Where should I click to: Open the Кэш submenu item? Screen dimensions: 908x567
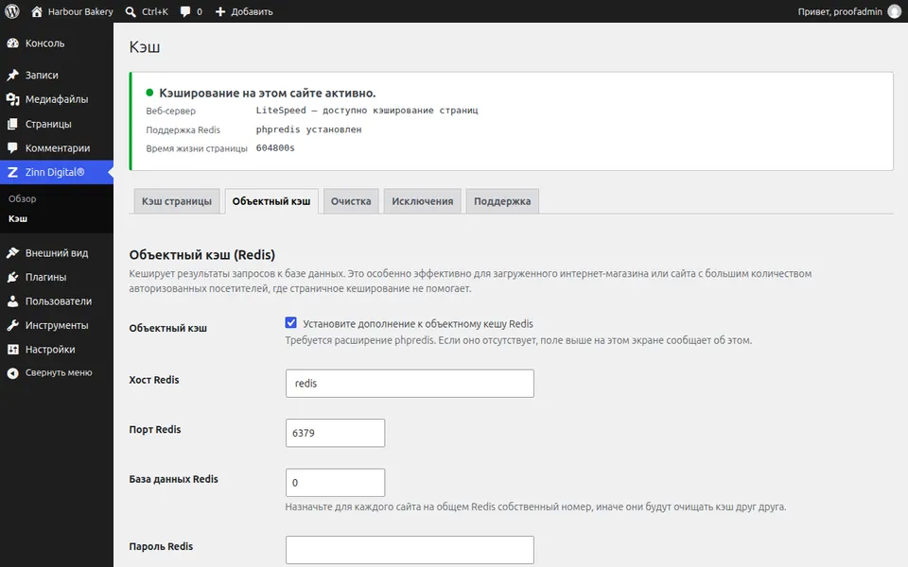pos(17,218)
